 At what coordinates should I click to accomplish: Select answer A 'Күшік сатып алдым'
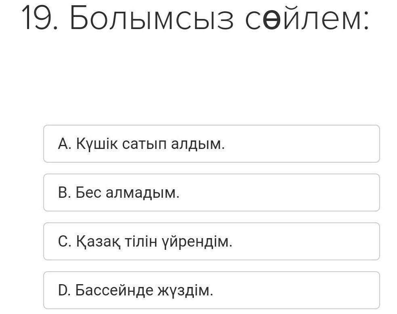(211, 144)
